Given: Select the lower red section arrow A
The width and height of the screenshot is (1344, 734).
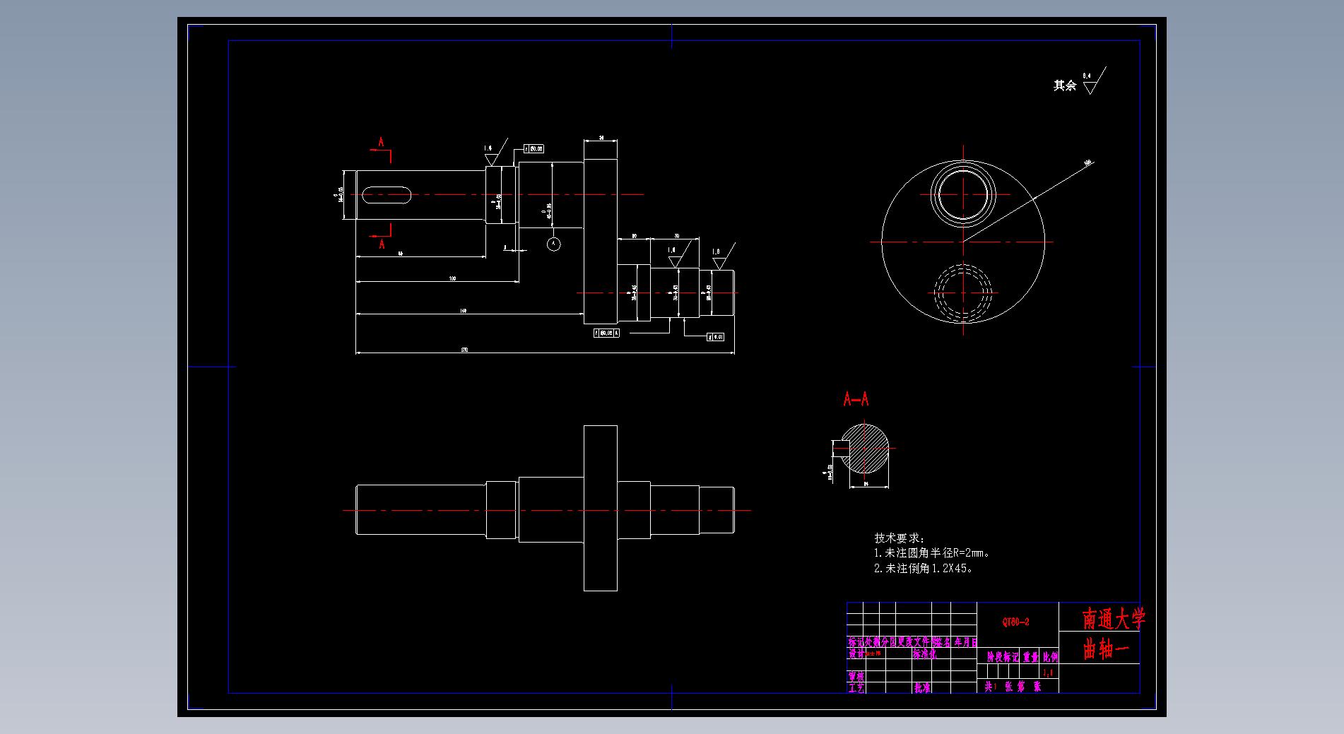Looking at the screenshot, I should [x=382, y=236].
